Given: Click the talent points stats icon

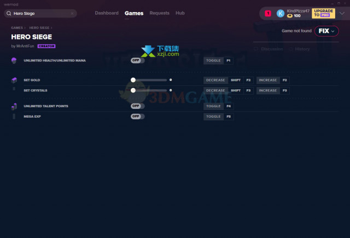Looking at the screenshot, I should pos(14,107).
